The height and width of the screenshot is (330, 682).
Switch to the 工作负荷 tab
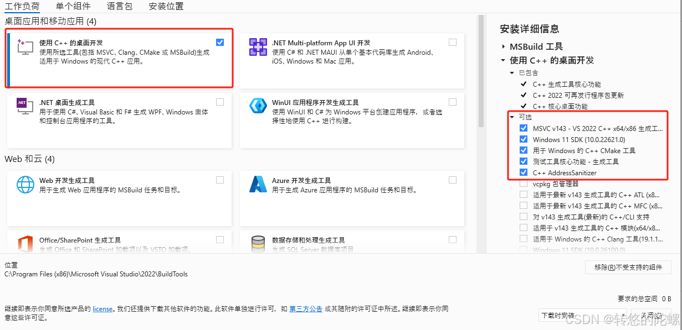point(22,7)
